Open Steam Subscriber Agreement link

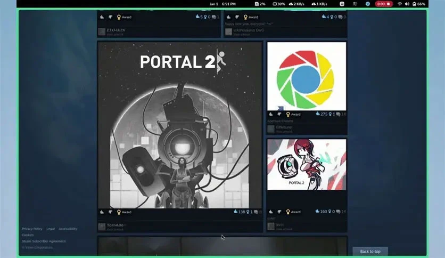pos(44,241)
